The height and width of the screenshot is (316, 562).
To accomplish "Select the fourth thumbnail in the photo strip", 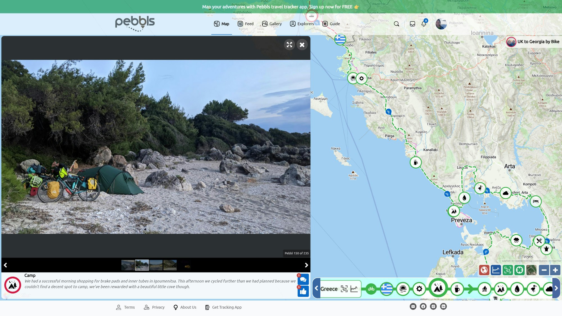I will [170, 265].
